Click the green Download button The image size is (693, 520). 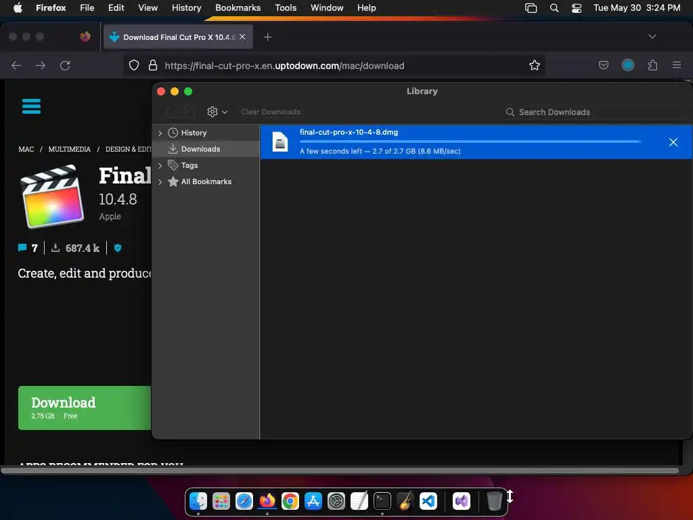[85, 408]
